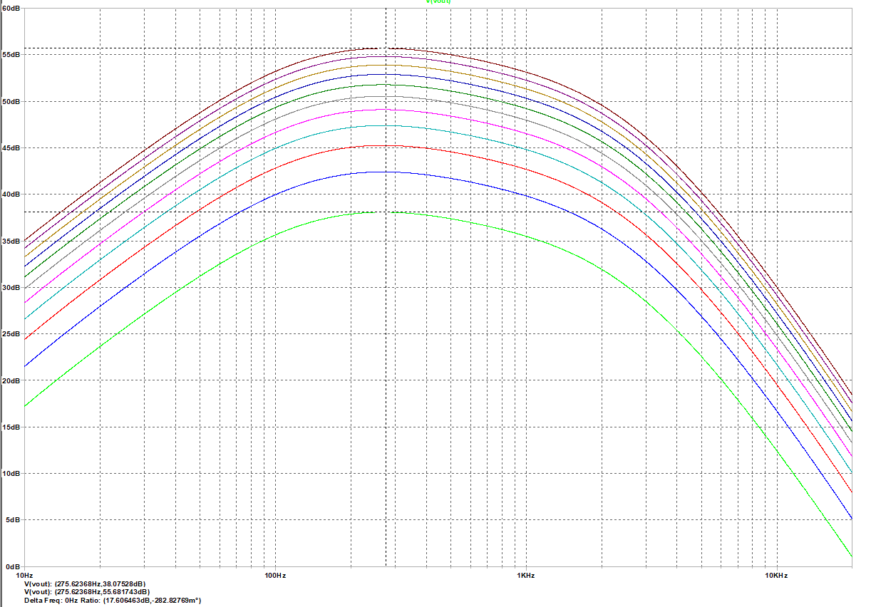Click the 100Hz horizontal axis label
871x607 pixels.
pos(275,574)
